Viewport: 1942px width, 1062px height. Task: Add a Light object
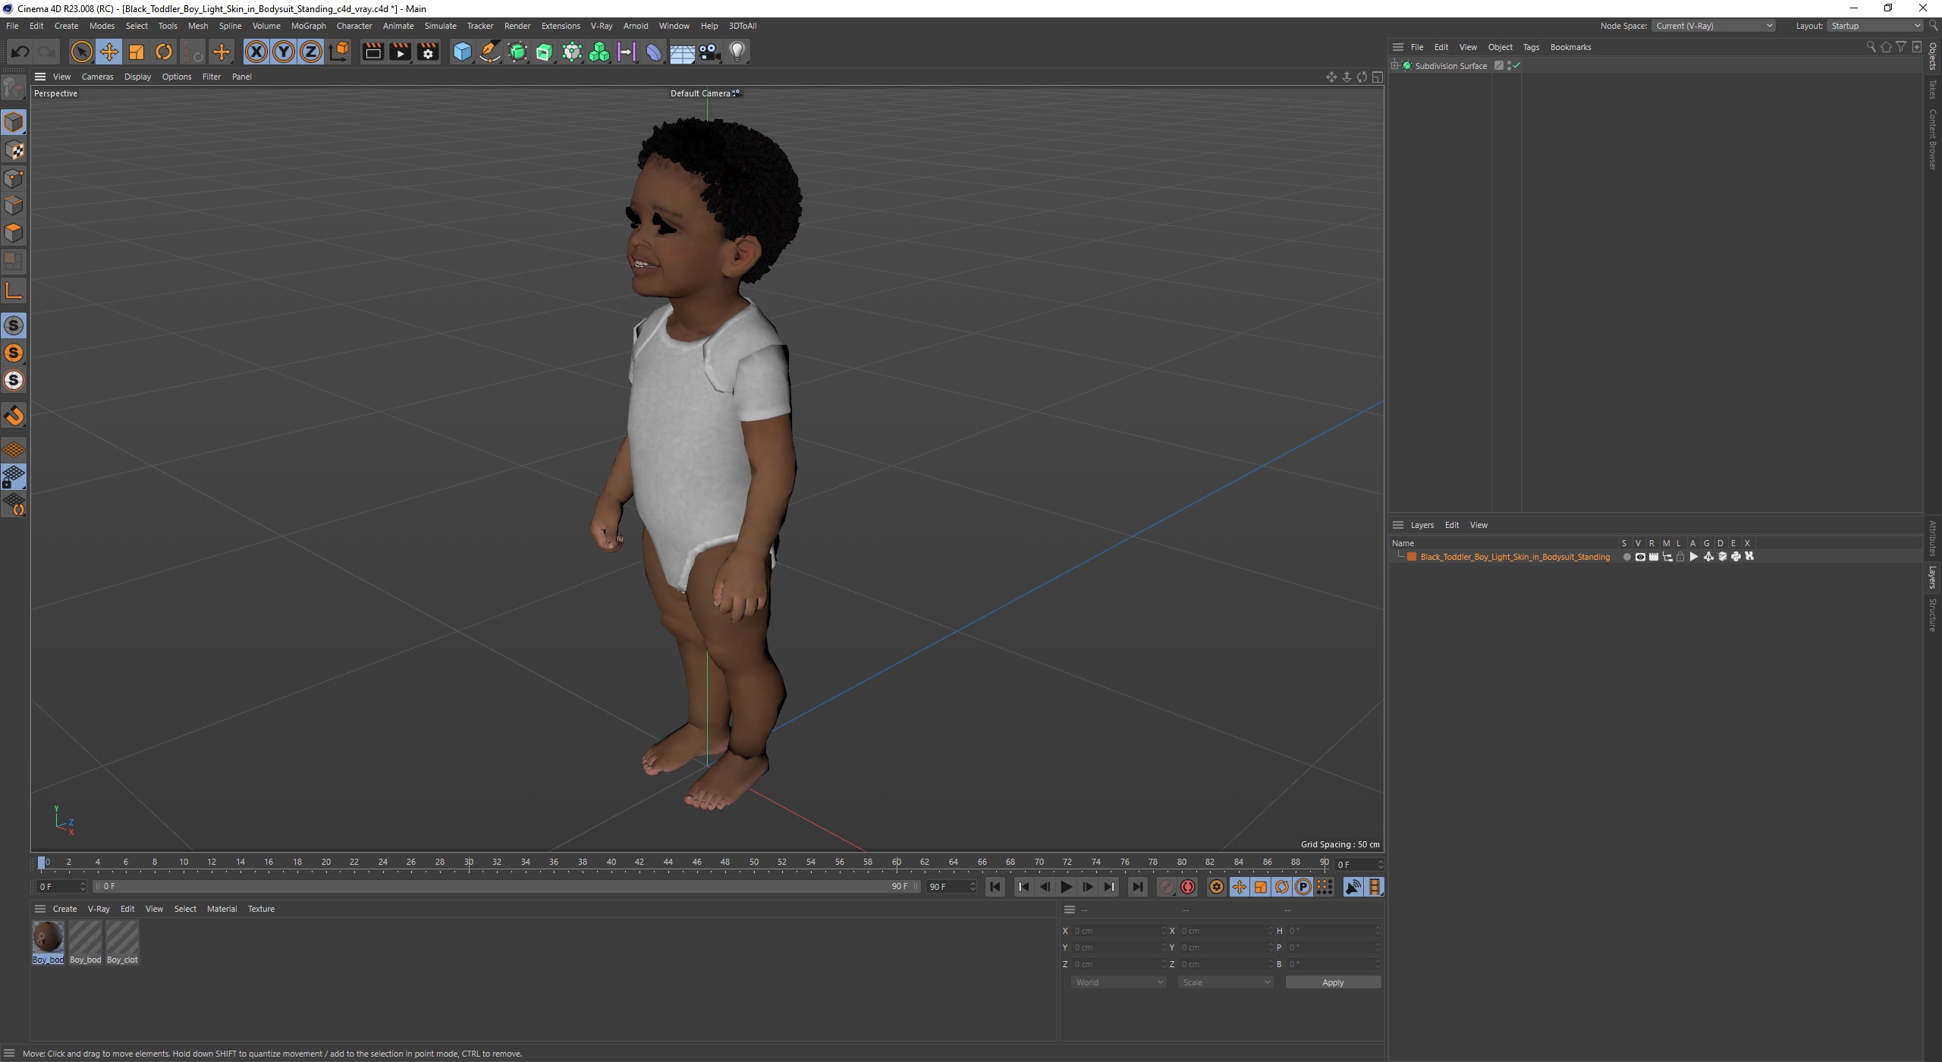click(x=737, y=52)
